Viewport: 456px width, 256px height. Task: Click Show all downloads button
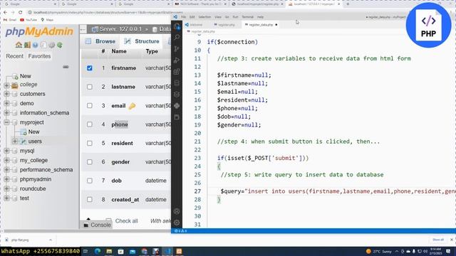(438, 240)
